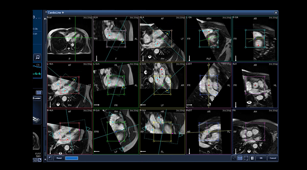Viewport: 307px width, 170px height.
Task: Click the single frame view icon
Action: point(246,158)
